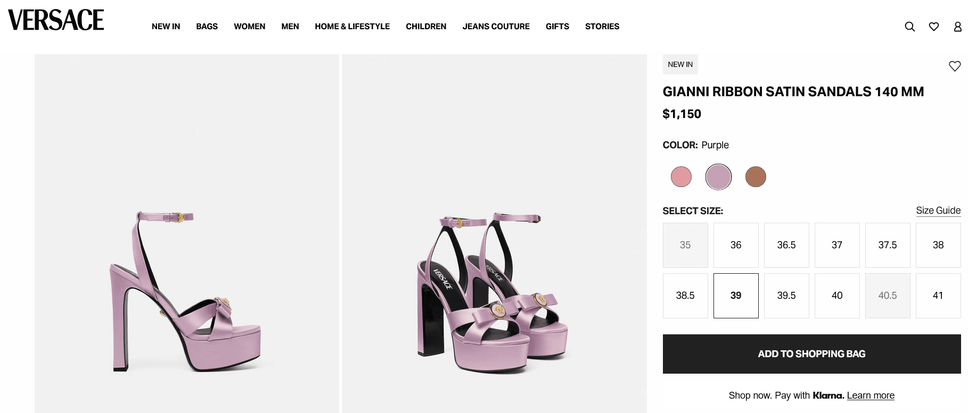The height and width of the screenshot is (413, 968).
Task: Go to Versace logo home page
Action: (56, 20)
